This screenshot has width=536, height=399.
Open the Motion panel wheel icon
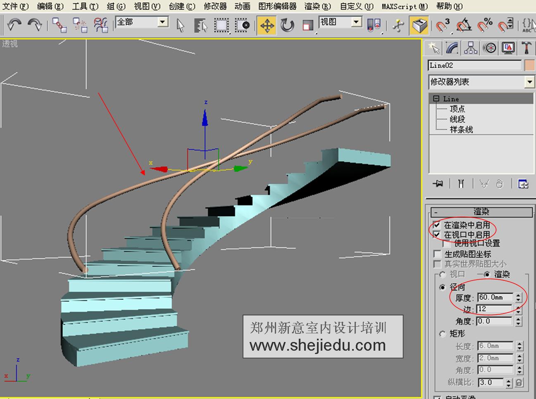pos(489,47)
